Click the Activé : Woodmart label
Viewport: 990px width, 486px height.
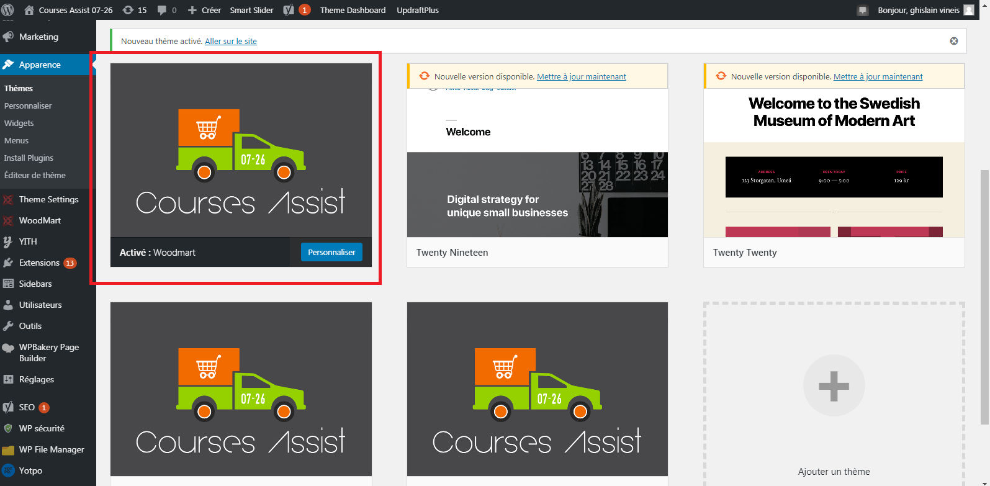tap(158, 253)
